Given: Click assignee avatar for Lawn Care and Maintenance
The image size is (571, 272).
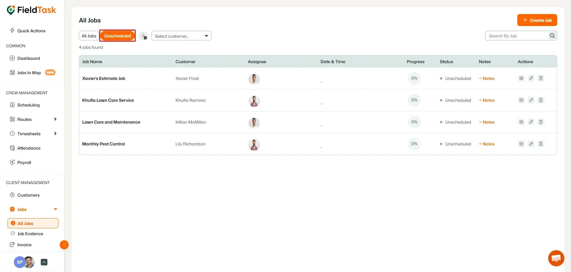Looking at the screenshot, I should tap(254, 123).
